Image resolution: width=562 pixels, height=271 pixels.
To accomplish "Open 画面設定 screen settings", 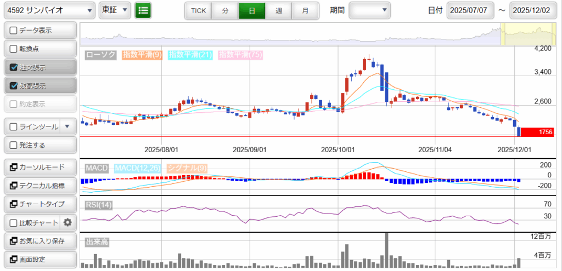I will pos(40,259).
